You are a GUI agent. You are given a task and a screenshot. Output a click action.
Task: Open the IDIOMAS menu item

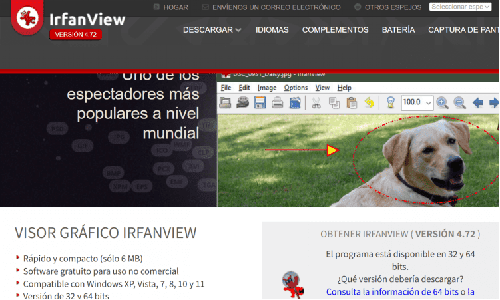pos(272,30)
